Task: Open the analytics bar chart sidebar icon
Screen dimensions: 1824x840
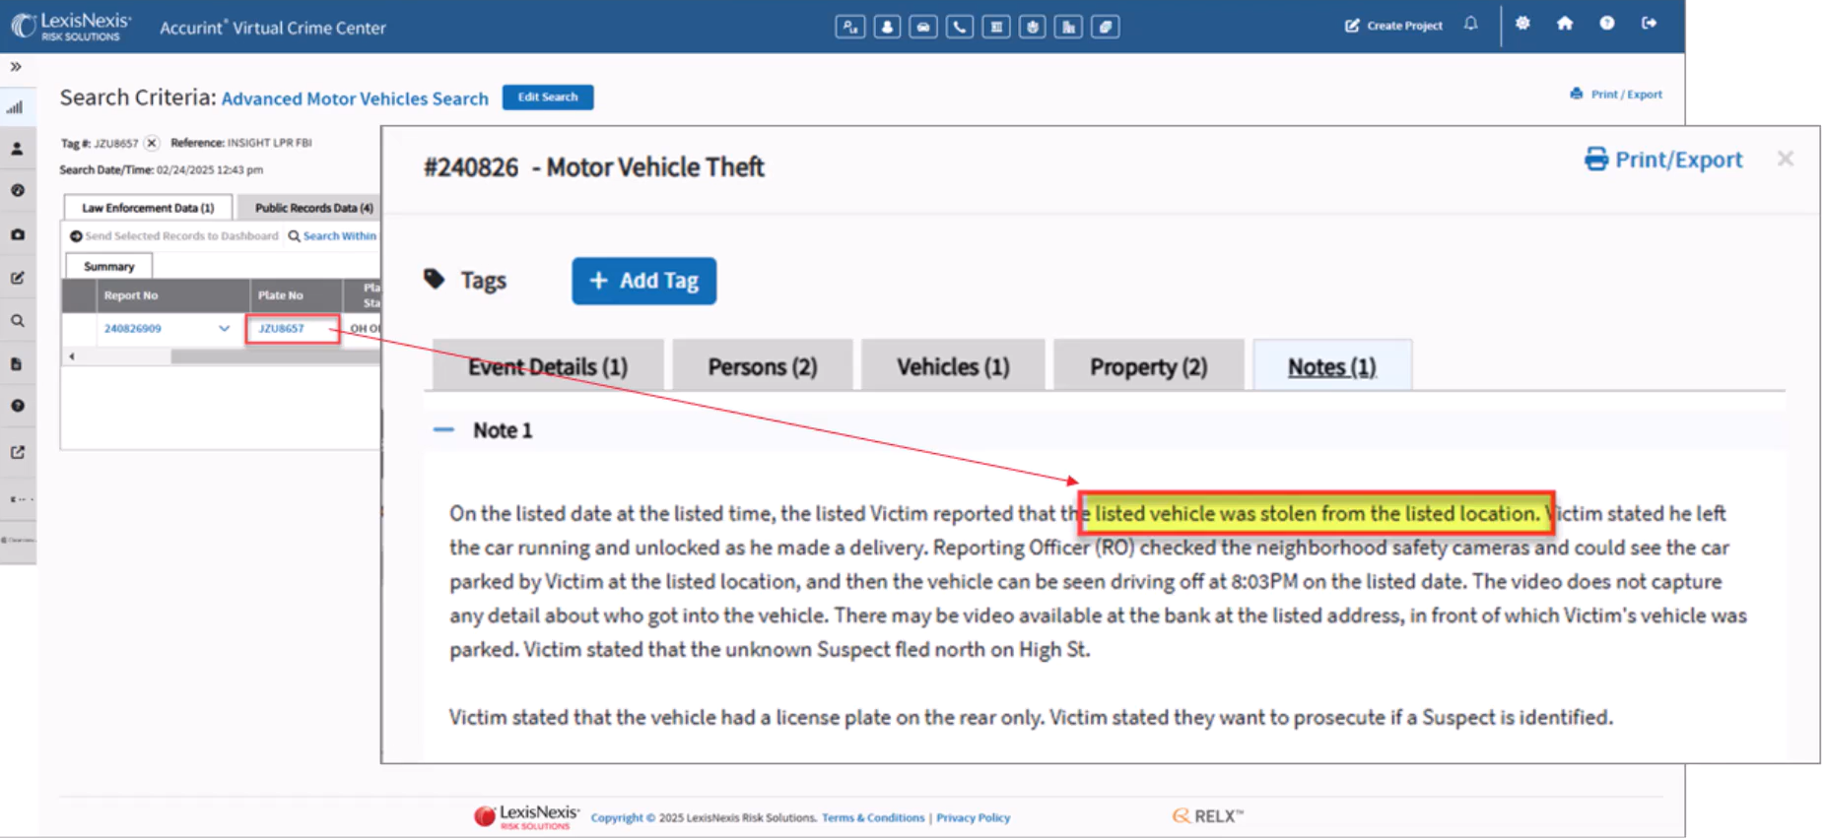Action: pos(16,107)
